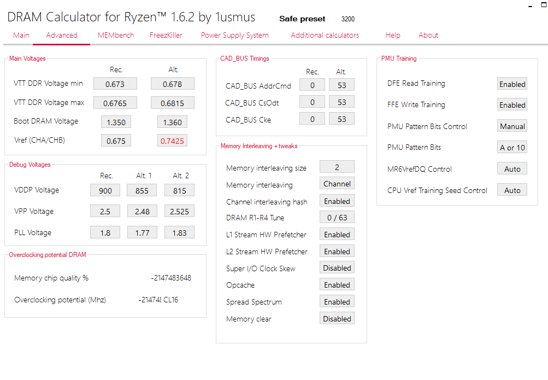Click Memory interleaving Channel field

[337, 184]
